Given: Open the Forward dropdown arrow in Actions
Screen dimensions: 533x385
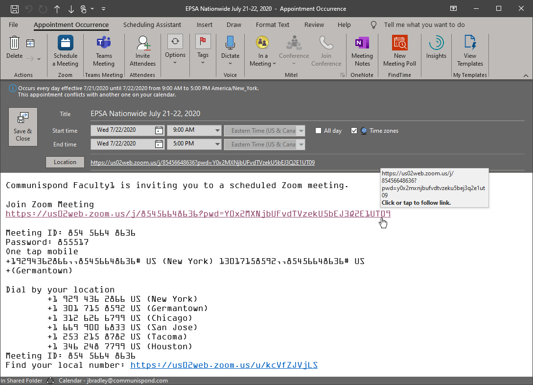Looking at the screenshot, I should coord(39,59).
